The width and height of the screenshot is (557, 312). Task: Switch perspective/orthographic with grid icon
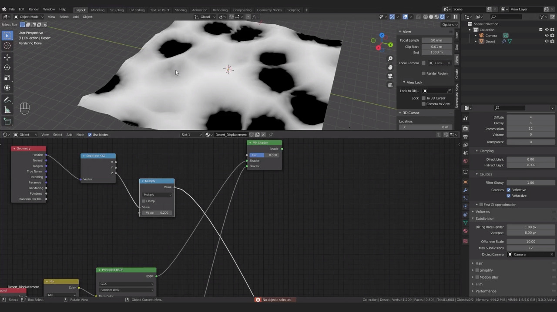(x=390, y=85)
